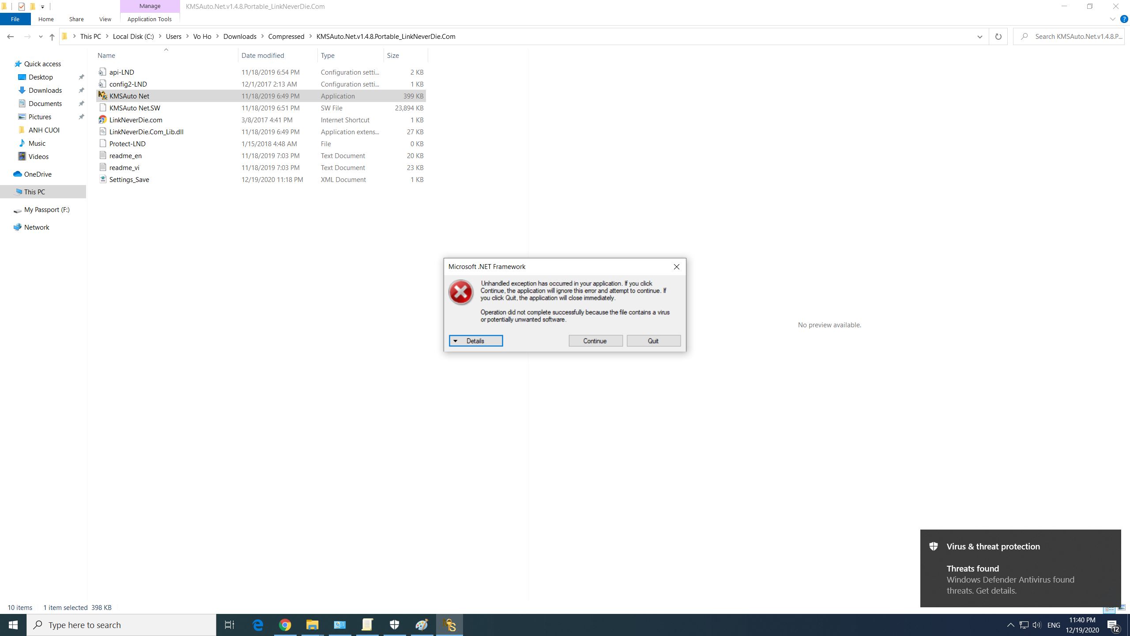Click the Search KMSAuto.Net input field
This screenshot has height=636, width=1130.
(x=1076, y=36)
